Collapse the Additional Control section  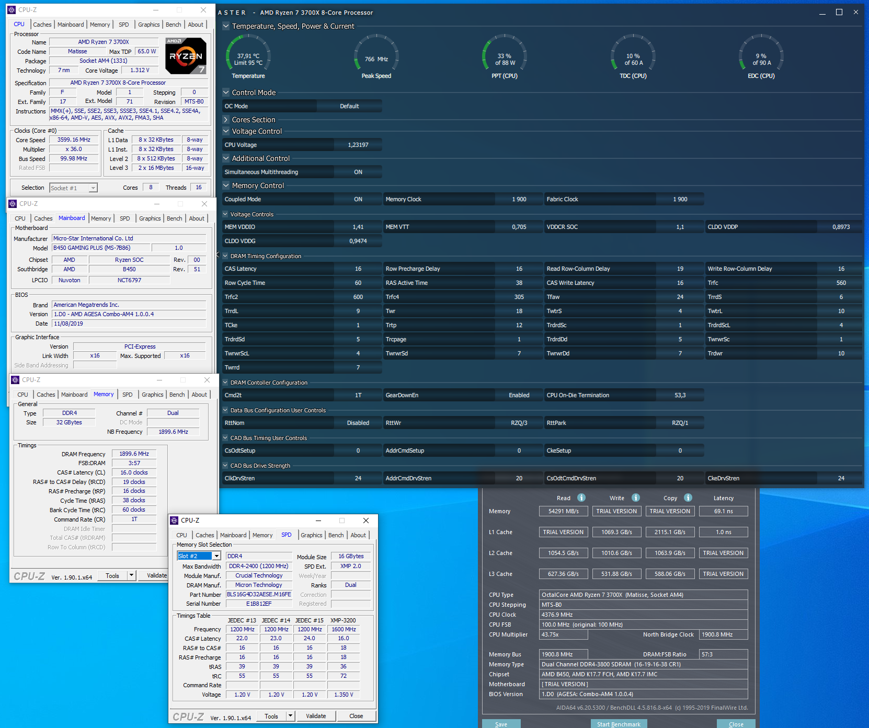pyautogui.click(x=226, y=158)
